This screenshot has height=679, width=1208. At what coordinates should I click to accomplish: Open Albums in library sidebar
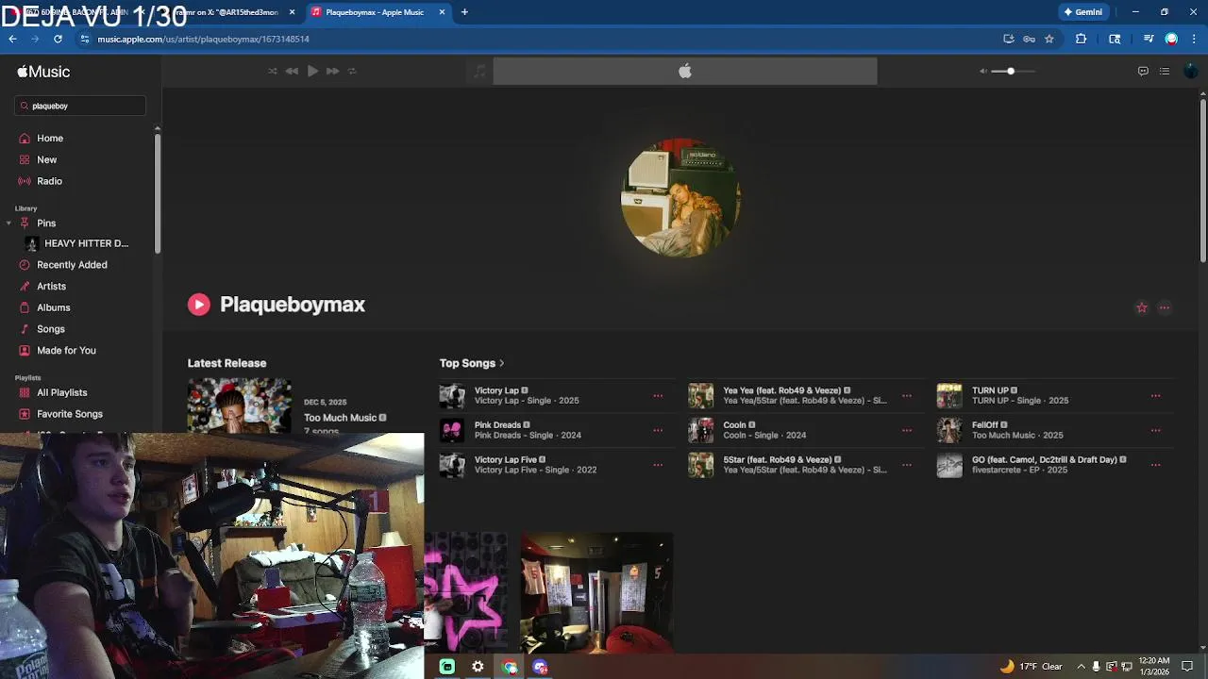[53, 307]
